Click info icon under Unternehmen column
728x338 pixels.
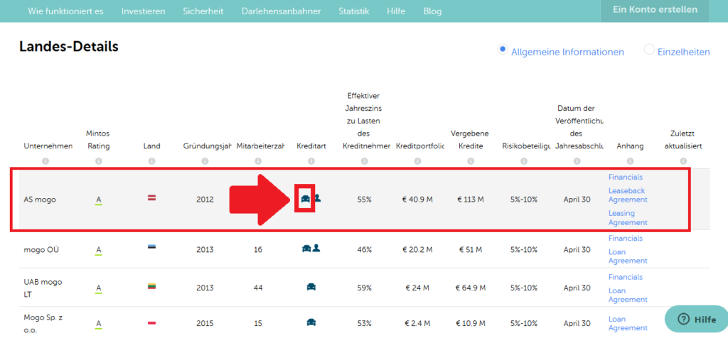pos(45,161)
